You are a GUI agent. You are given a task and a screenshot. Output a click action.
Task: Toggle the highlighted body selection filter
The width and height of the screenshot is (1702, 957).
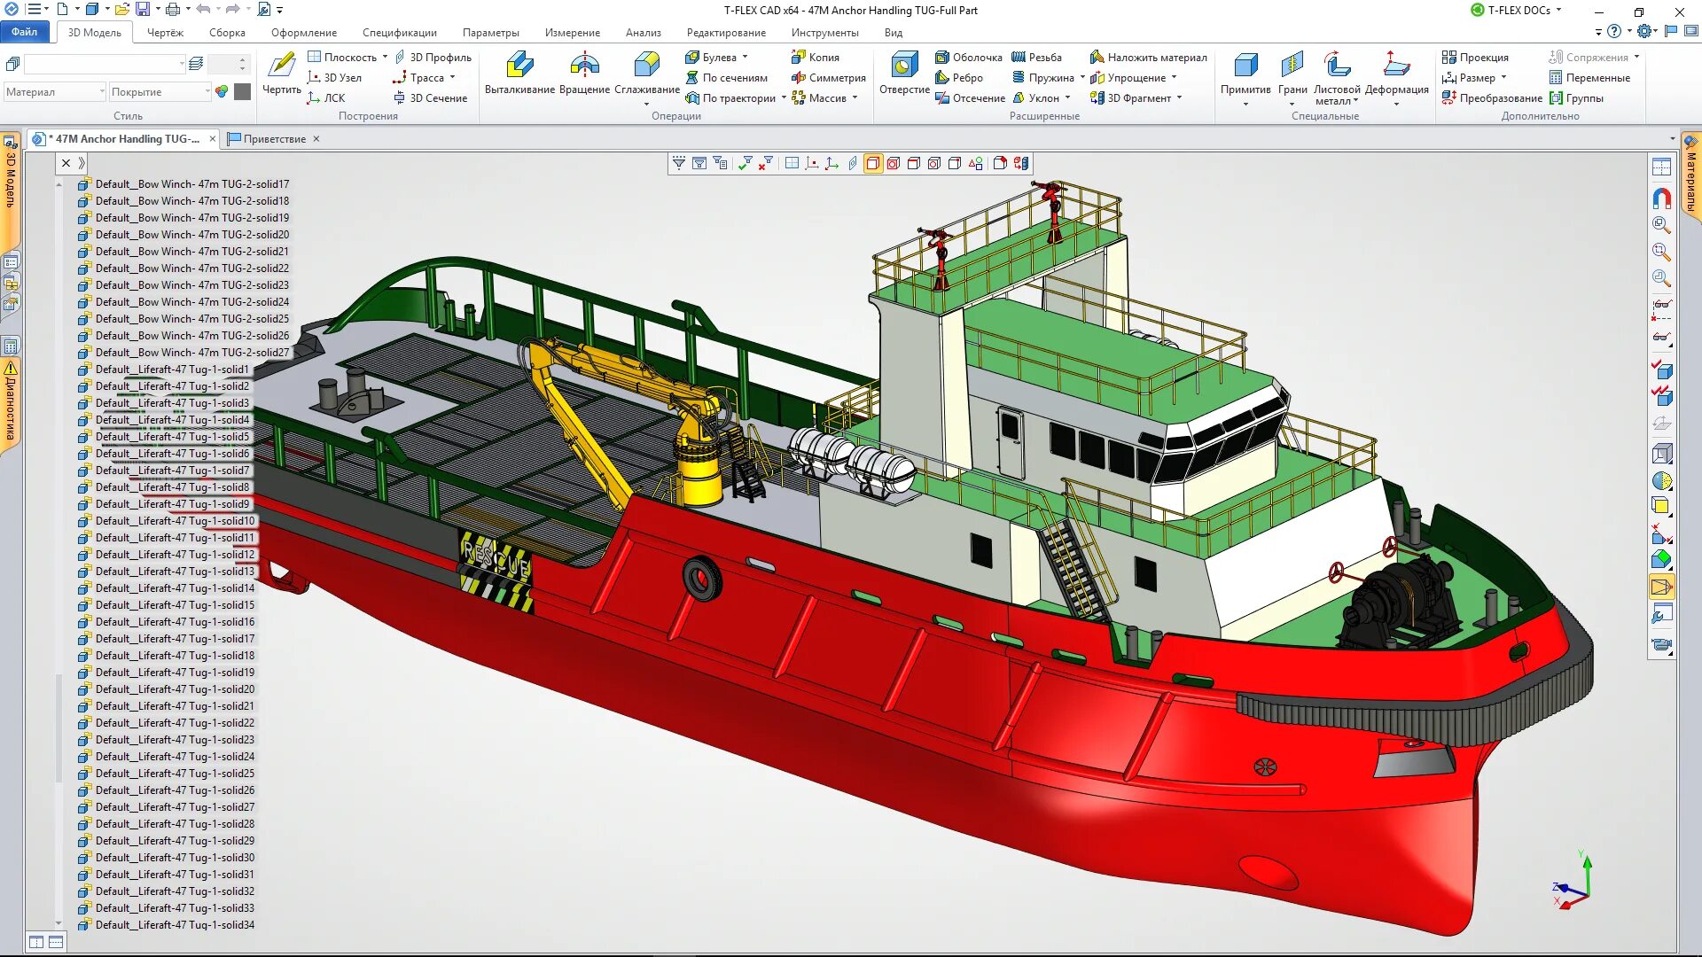tap(873, 163)
